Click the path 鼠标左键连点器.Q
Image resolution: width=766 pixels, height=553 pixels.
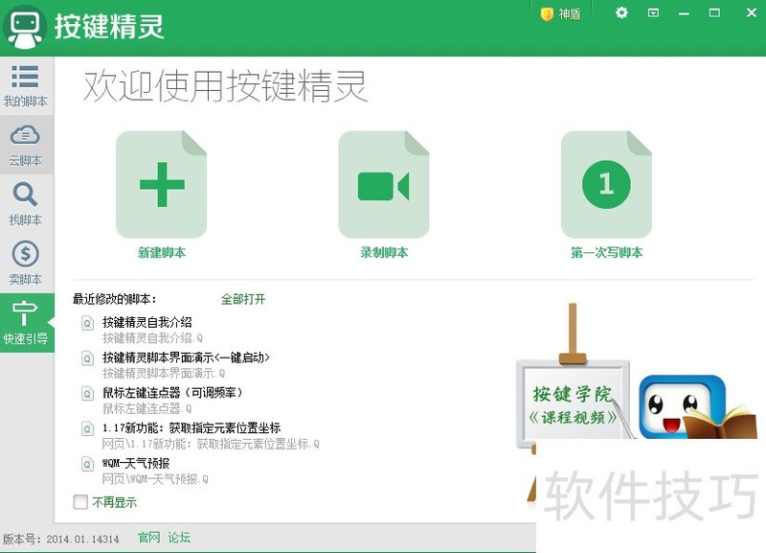click(x=147, y=409)
